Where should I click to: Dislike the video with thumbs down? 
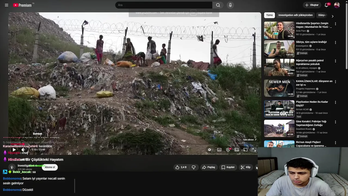pyautogui.click(x=194, y=167)
